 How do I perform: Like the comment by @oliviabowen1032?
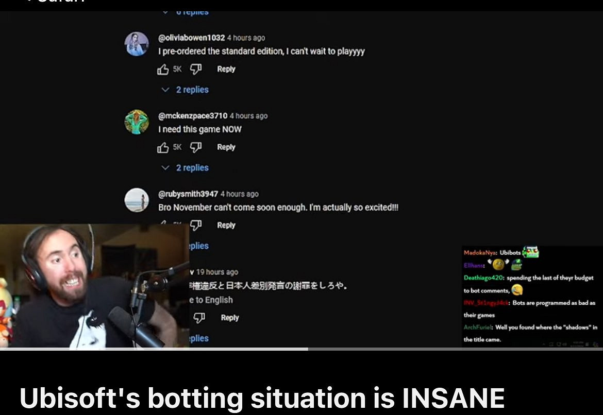pyautogui.click(x=163, y=70)
